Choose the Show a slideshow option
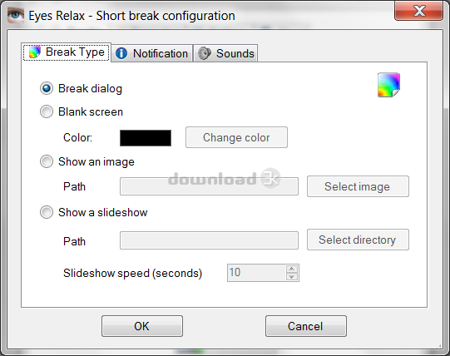The height and width of the screenshot is (356, 450). tap(47, 212)
